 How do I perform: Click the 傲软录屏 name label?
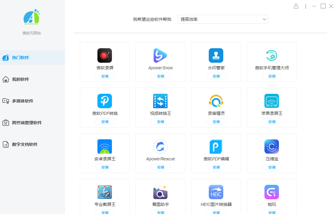click(105, 68)
